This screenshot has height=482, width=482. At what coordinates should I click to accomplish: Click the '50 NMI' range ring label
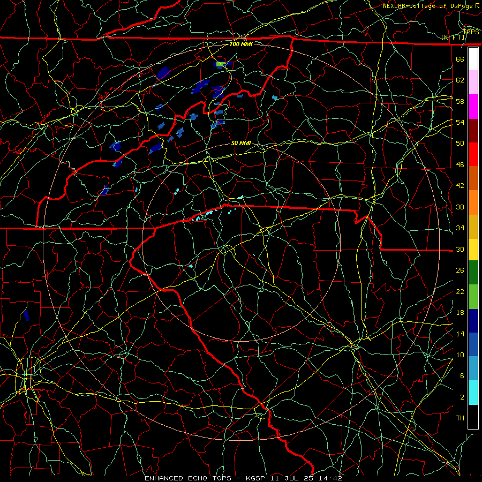(241, 143)
